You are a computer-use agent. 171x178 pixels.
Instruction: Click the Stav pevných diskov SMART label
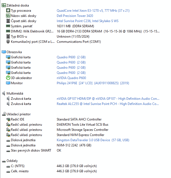click(x=31, y=150)
